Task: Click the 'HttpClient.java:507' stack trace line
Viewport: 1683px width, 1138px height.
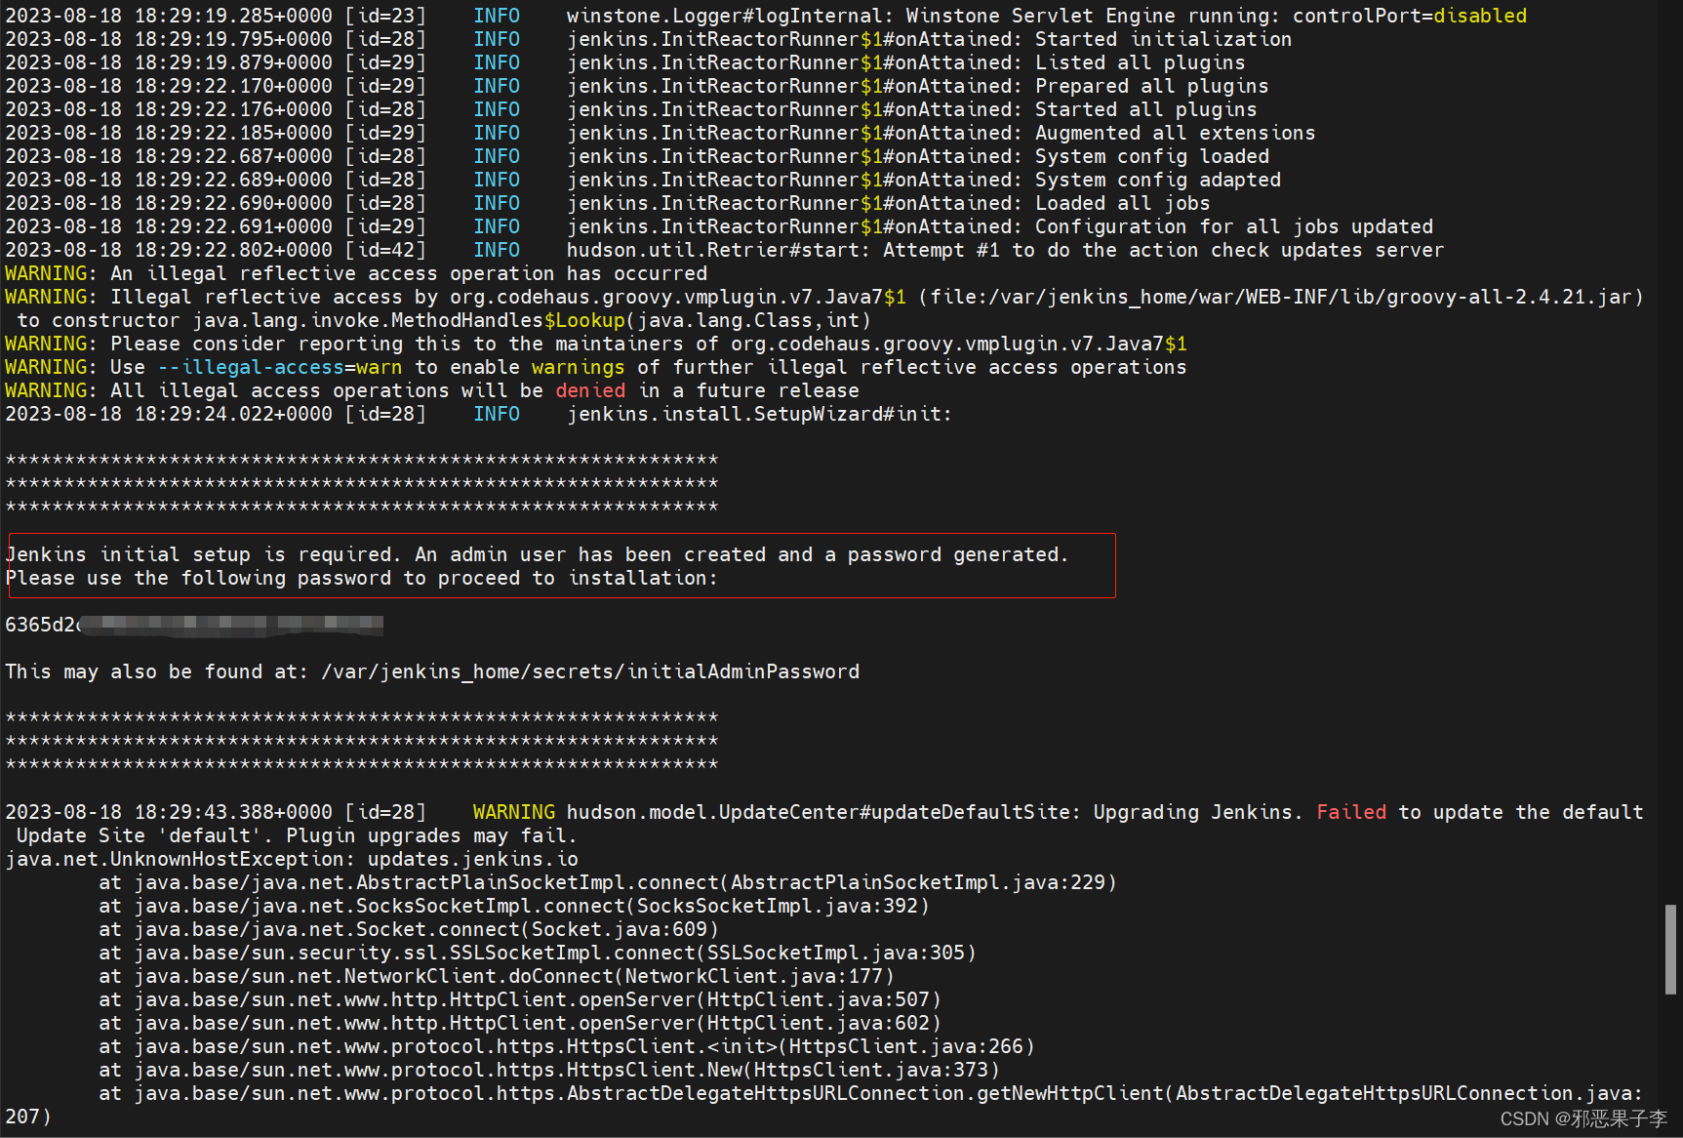Action: [x=519, y=999]
